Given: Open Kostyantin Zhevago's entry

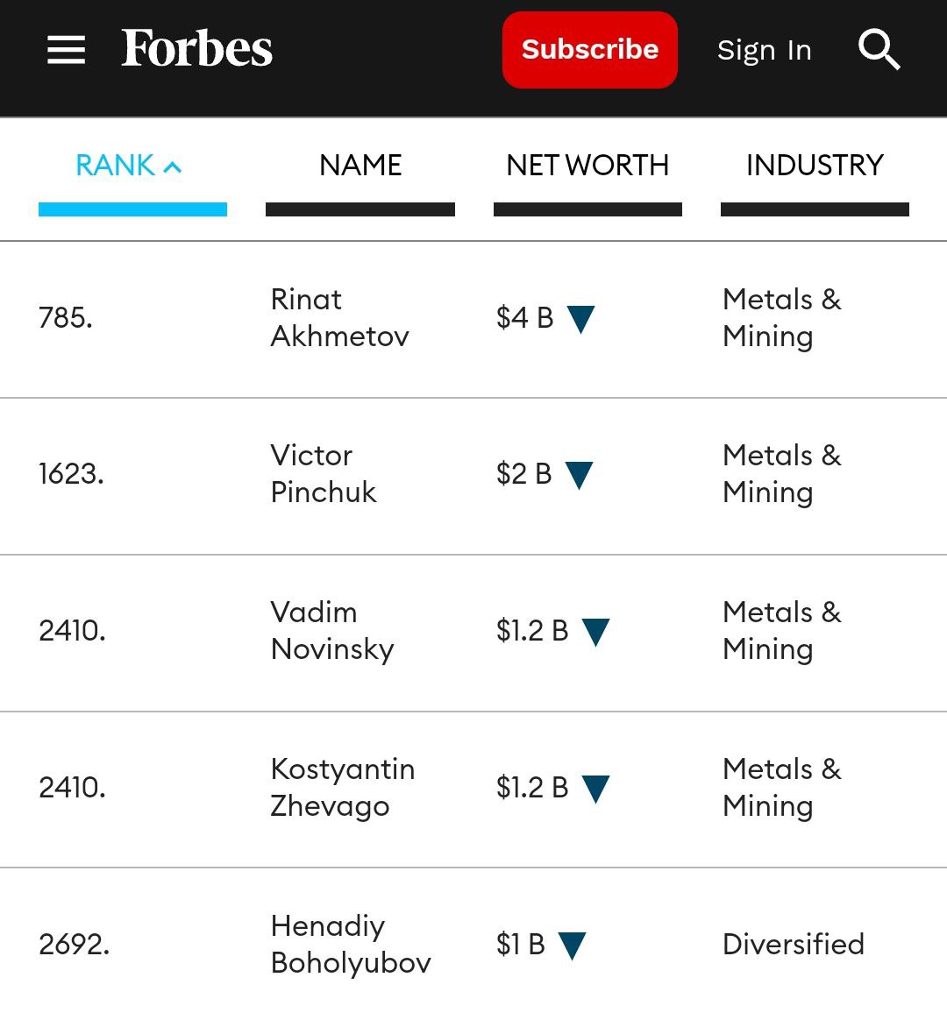Looking at the screenshot, I should click(342, 788).
